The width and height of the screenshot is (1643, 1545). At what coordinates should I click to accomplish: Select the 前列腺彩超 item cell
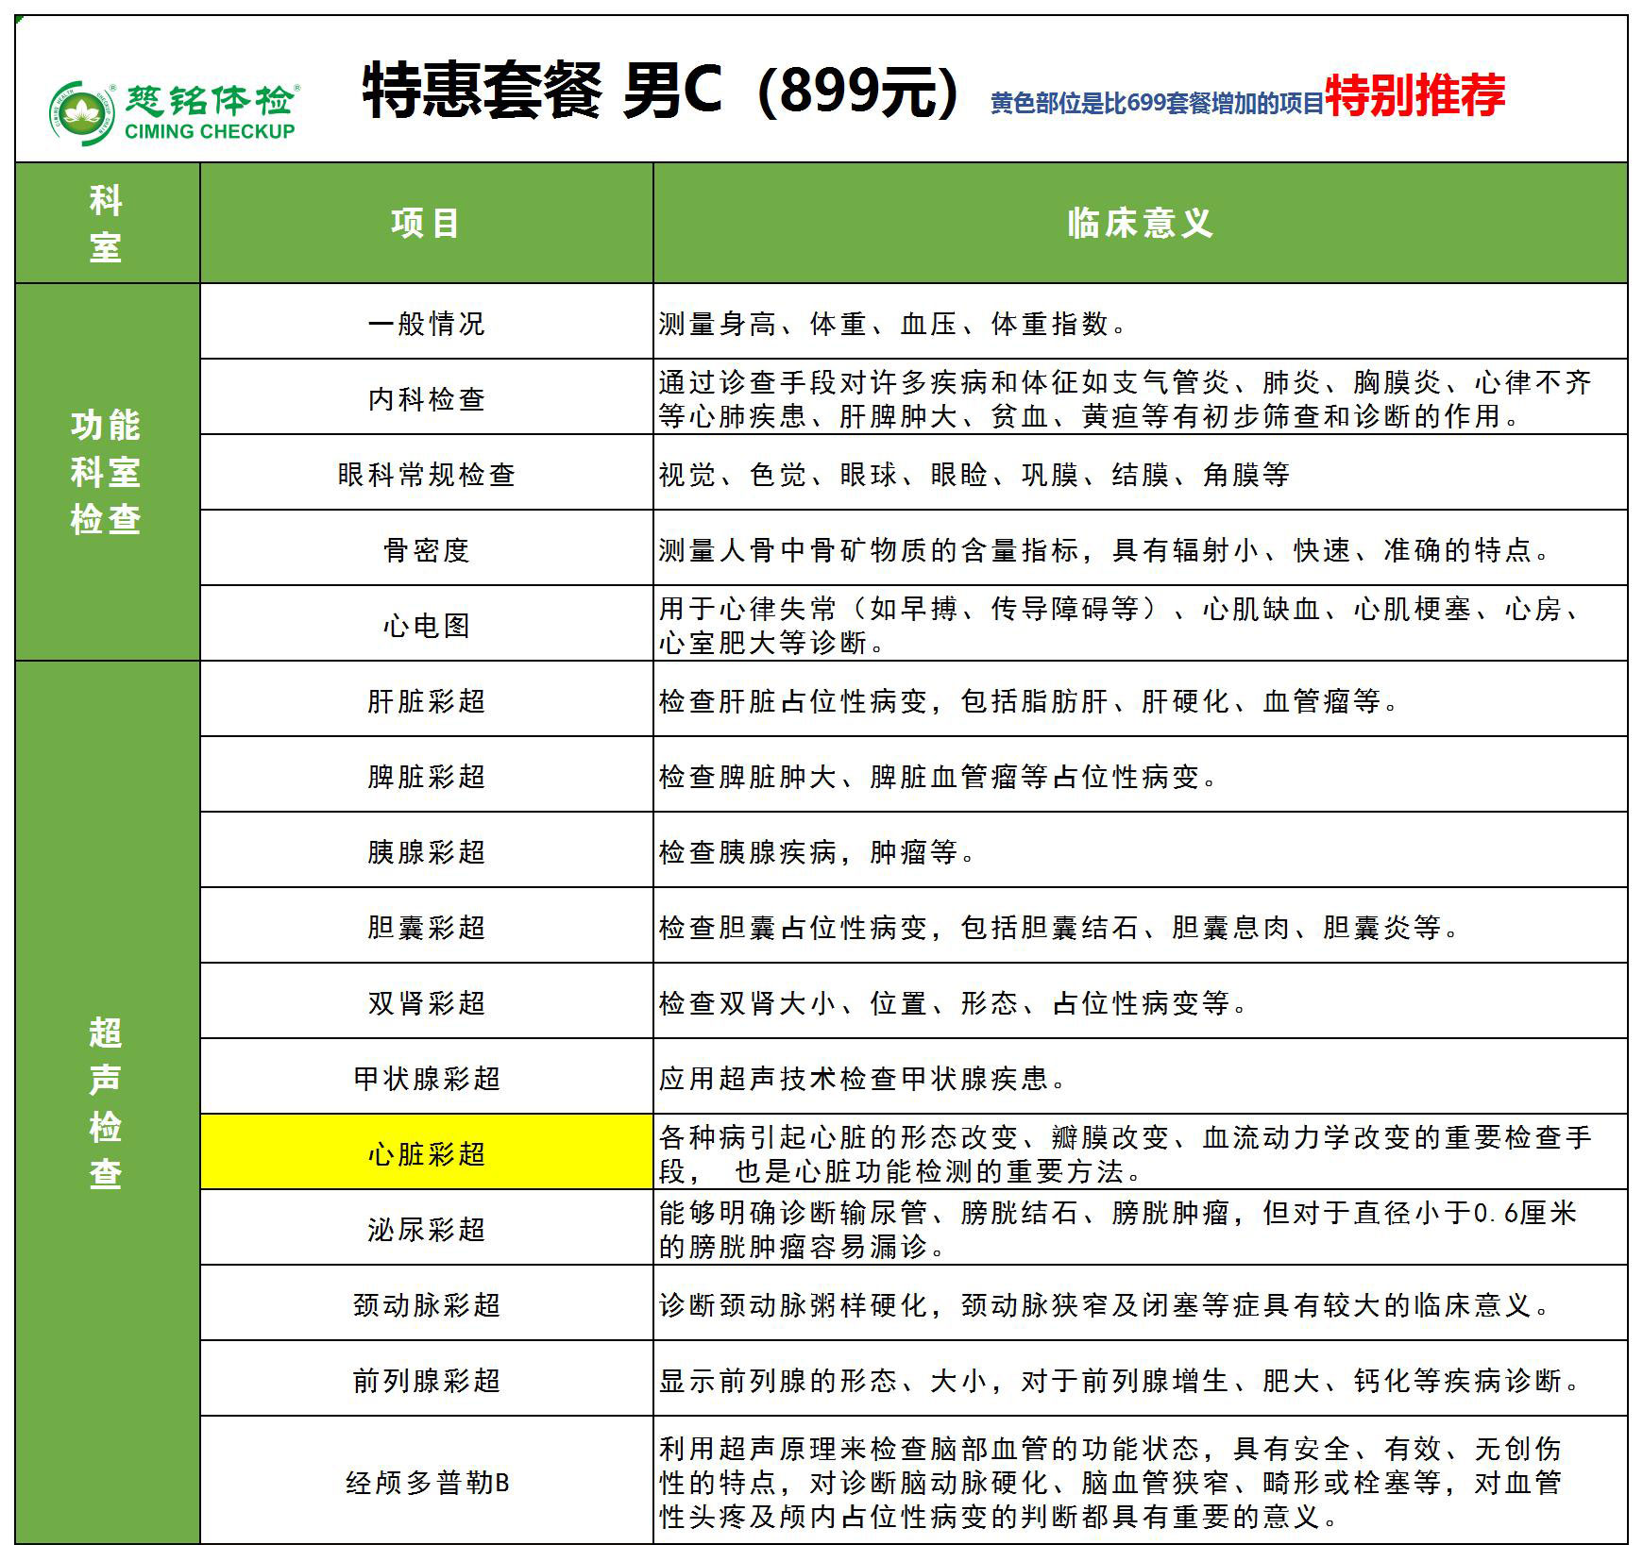tap(427, 1379)
